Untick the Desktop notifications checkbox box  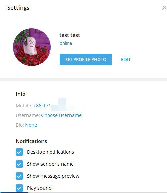pyautogui.click(x=19, y=152)
